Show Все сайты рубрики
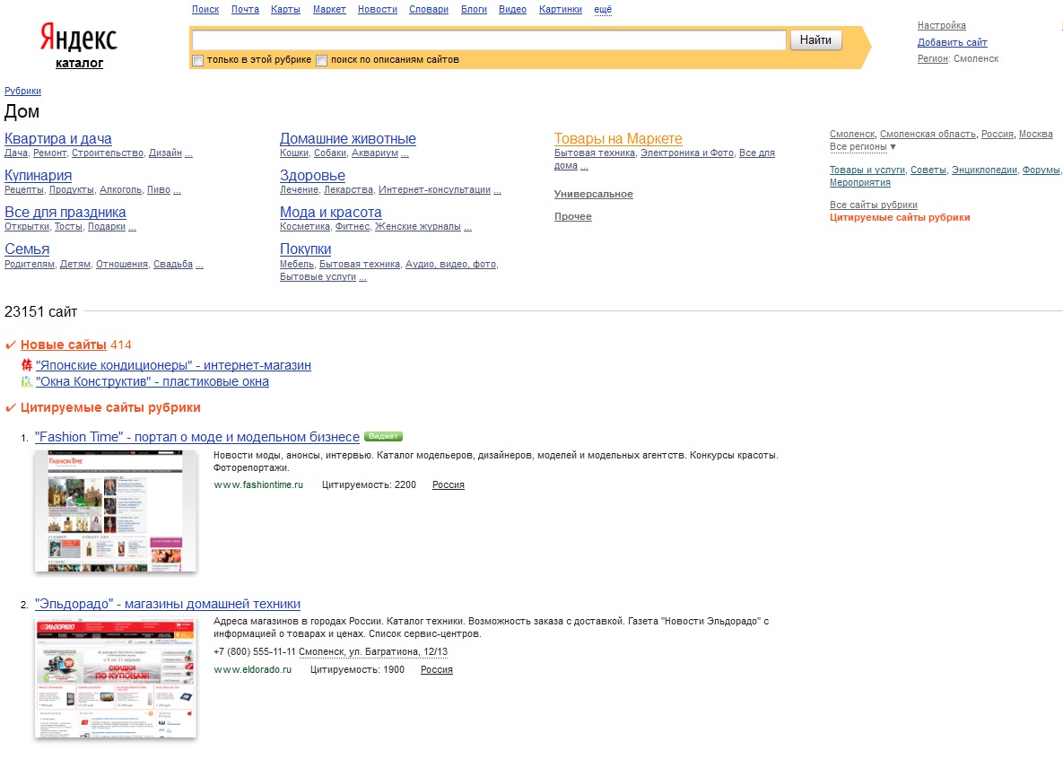1063x759 pixels. coord(874,205)
